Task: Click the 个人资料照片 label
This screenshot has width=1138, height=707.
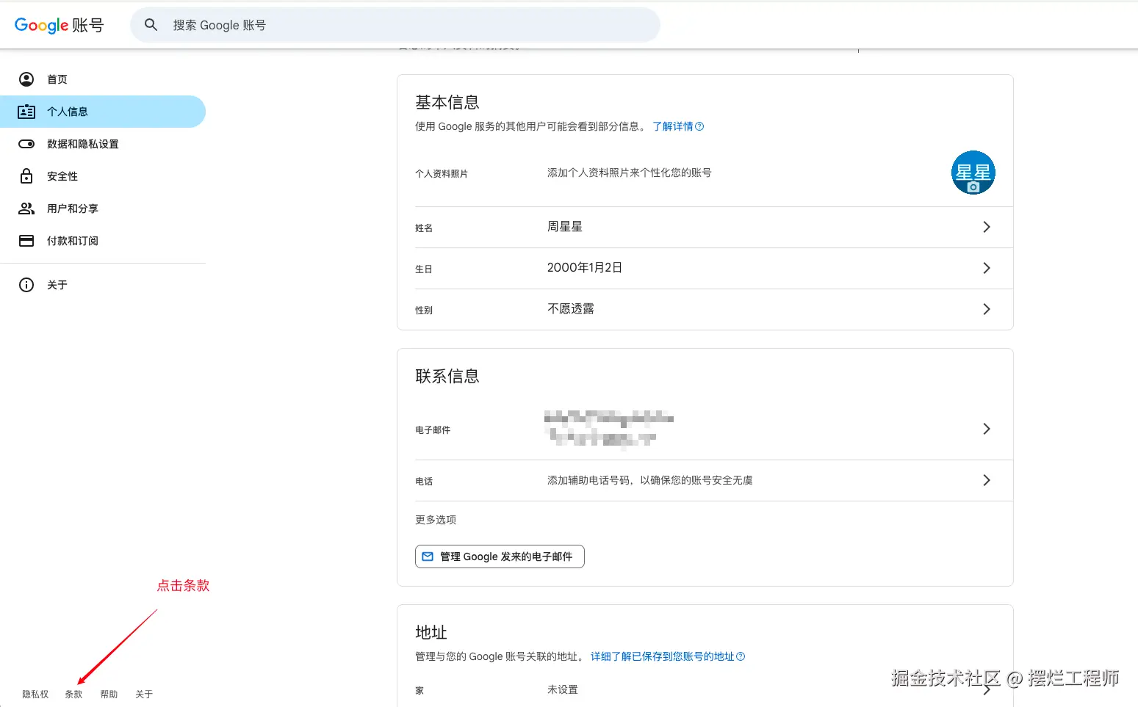Action: coord(442,174)
